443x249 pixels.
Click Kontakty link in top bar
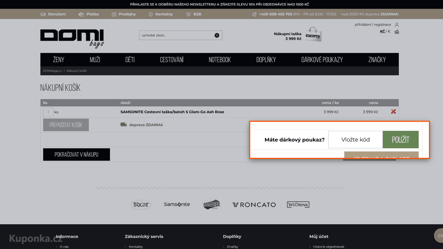(x=164, y=14)
